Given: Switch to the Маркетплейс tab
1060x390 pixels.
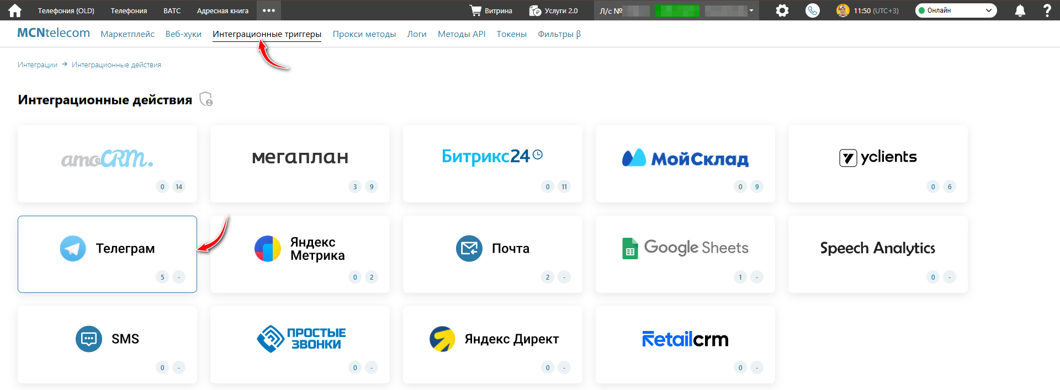Looking at the screenshot, I should tap(128, 34).
